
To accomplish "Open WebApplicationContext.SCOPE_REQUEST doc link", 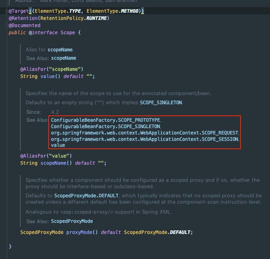I will [145, 133].
